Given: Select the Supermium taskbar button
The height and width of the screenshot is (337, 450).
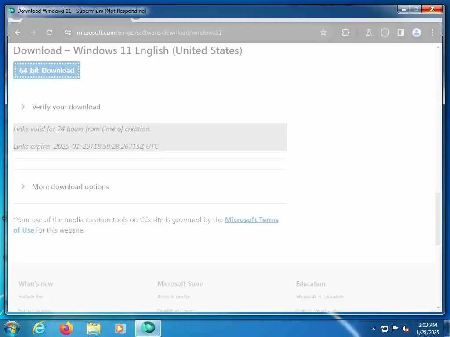Looking at the screenshot, I should (x=148, y=328).
